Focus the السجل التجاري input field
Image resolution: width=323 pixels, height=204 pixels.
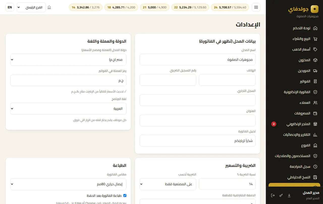coord(198,100)
